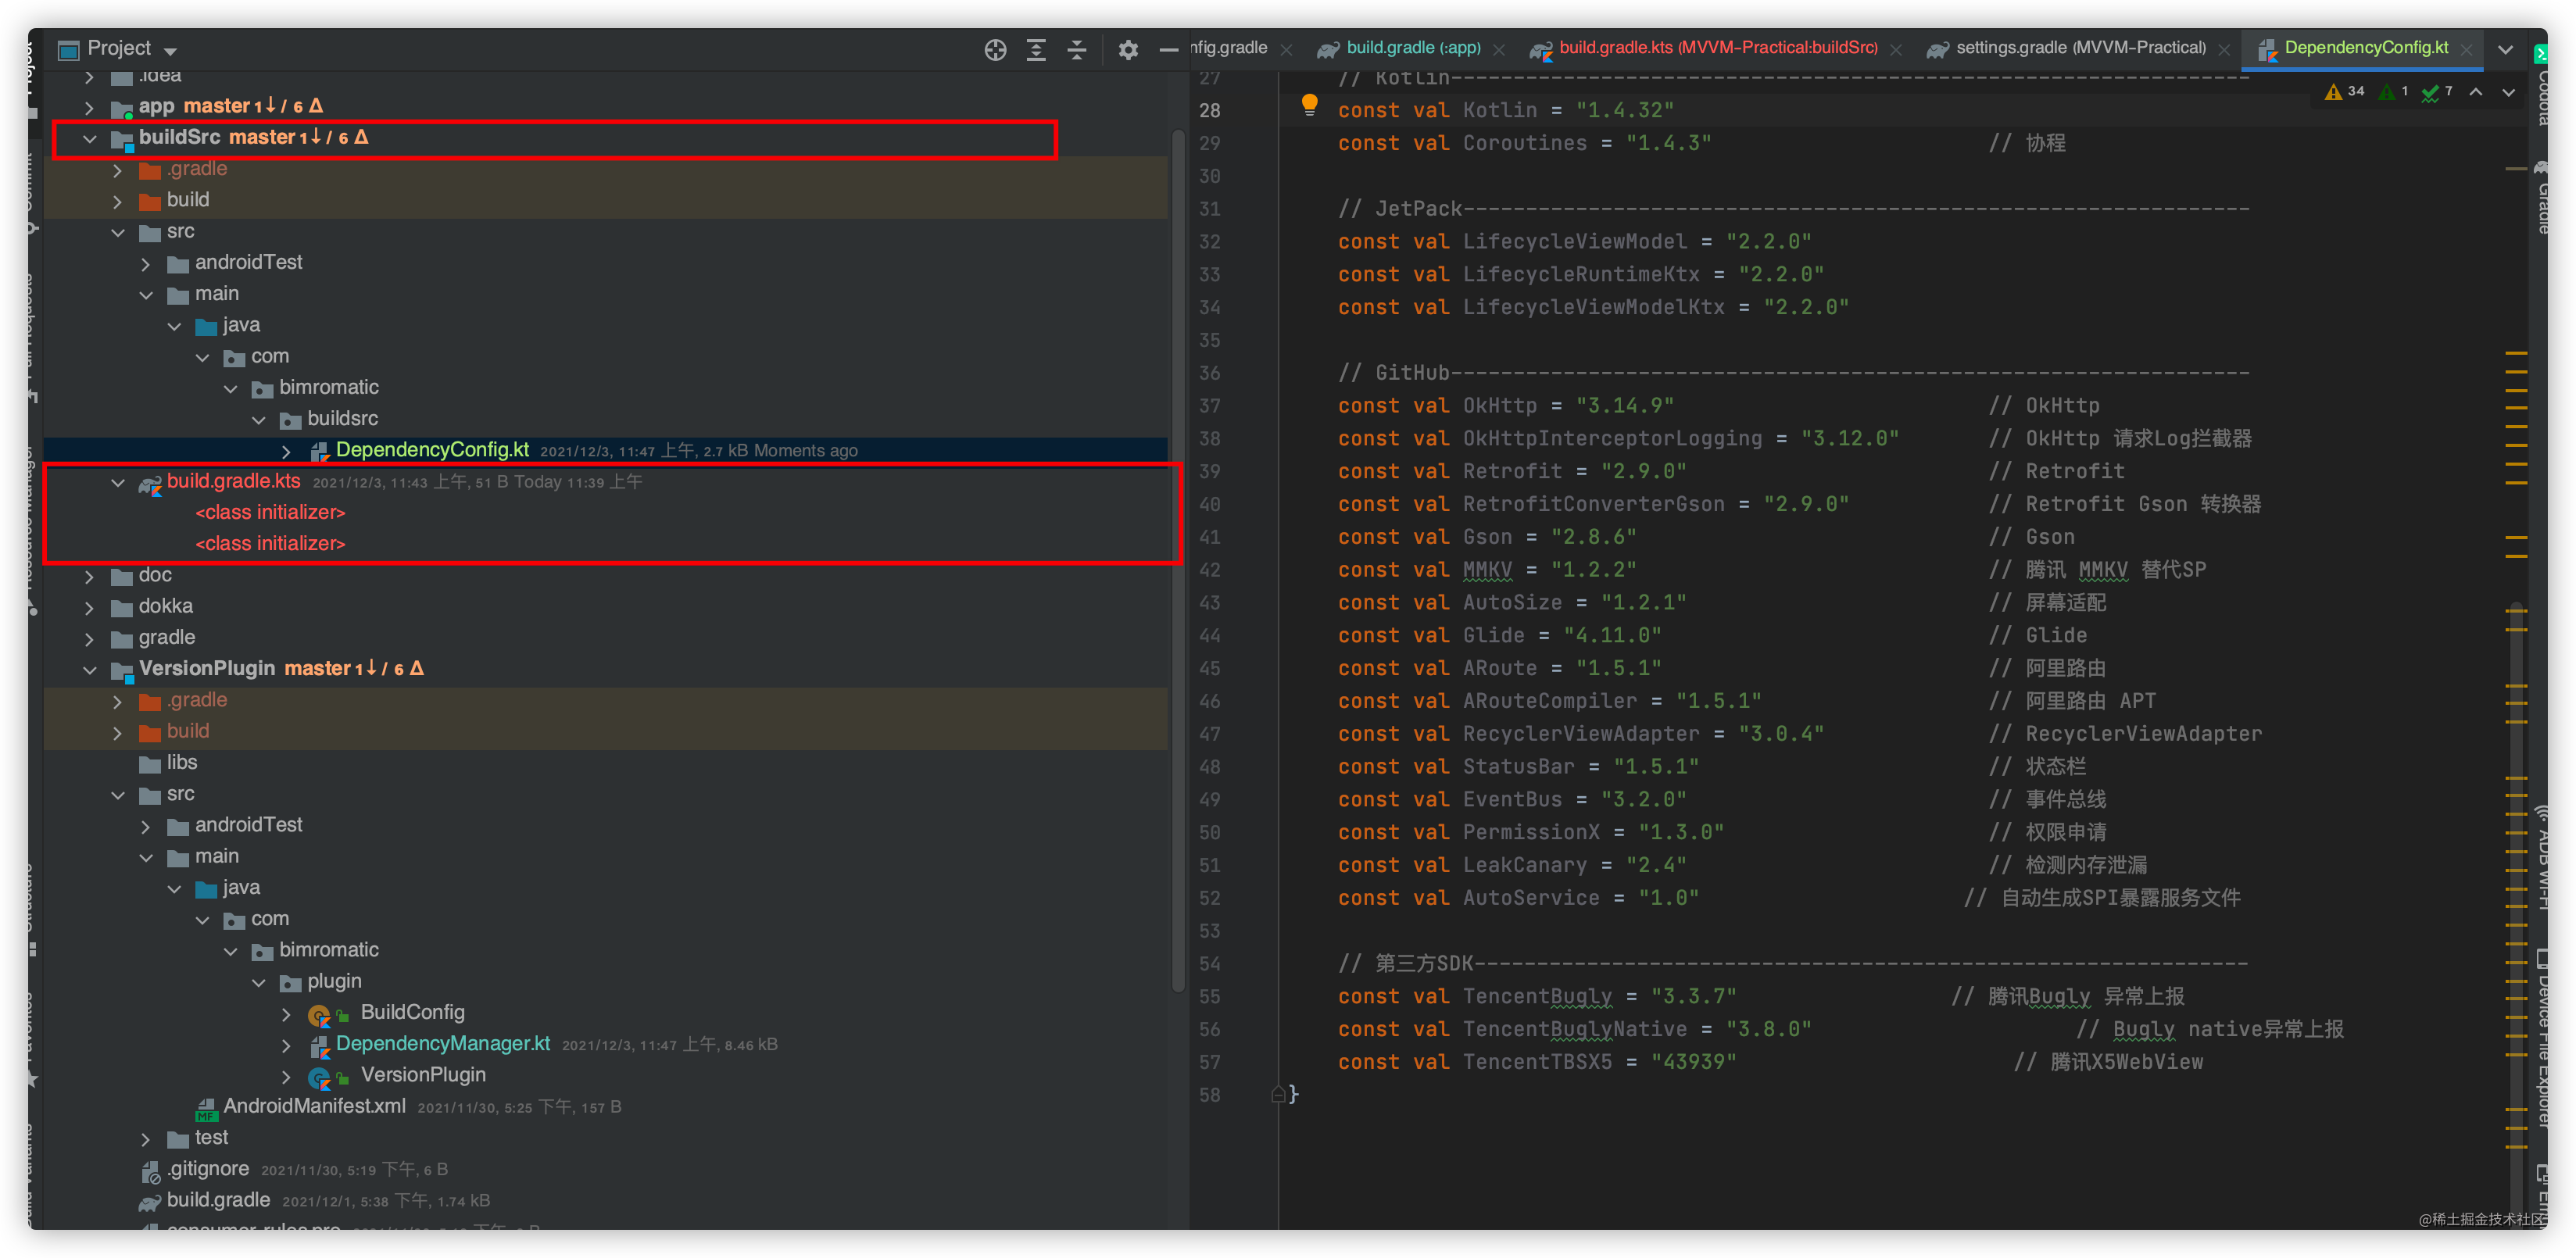
Task: Click line number 28 in the gutter
Action: 1210,111
